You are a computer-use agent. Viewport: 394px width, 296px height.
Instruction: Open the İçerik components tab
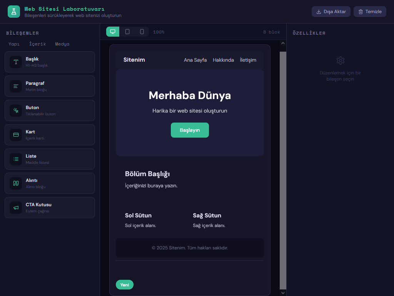pos(37,44)
